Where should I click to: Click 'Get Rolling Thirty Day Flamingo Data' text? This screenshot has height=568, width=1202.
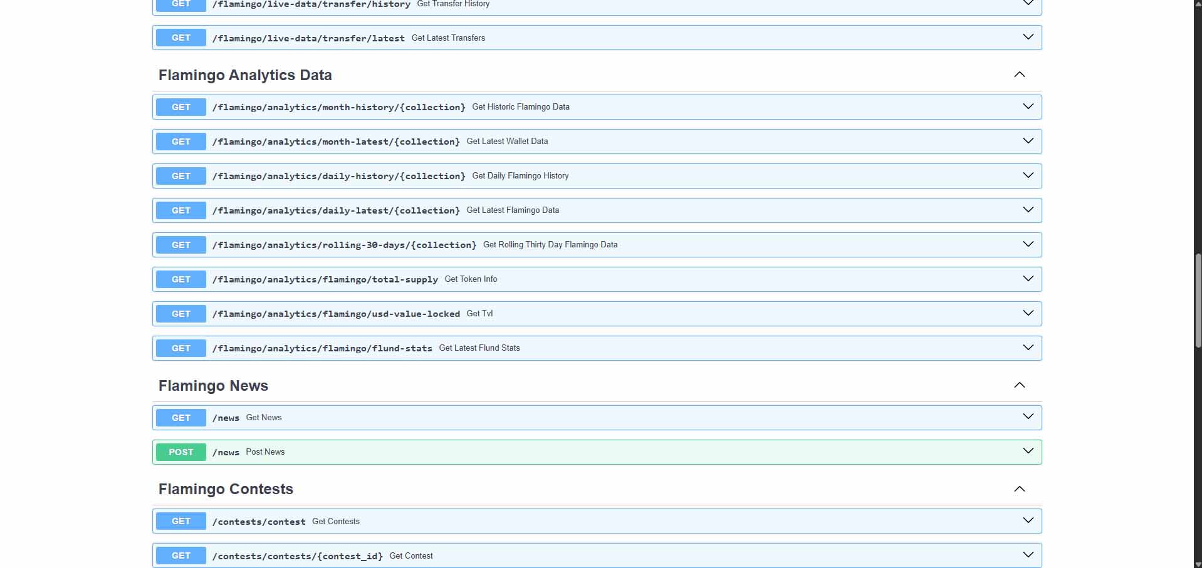pos(550,245)
